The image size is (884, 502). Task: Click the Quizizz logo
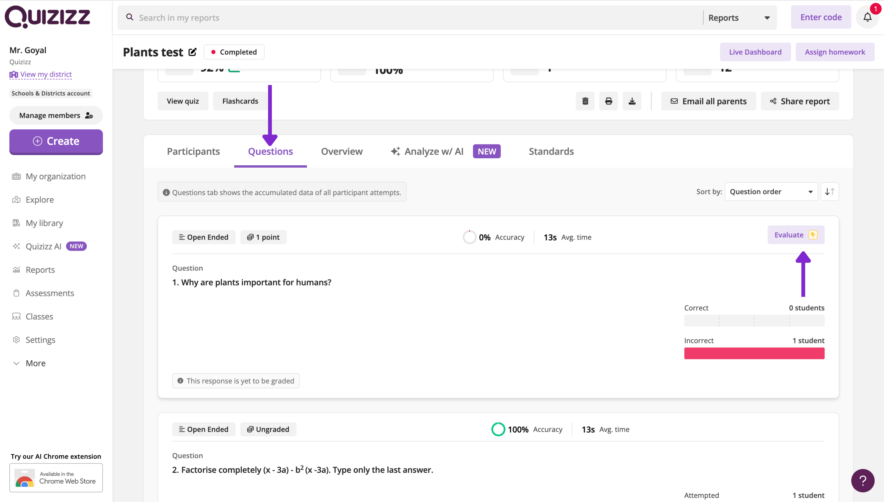pos(47,17)
